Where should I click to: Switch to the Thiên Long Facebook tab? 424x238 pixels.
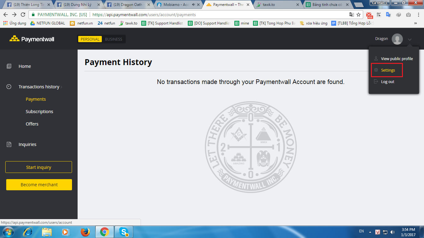coord(29,5)
